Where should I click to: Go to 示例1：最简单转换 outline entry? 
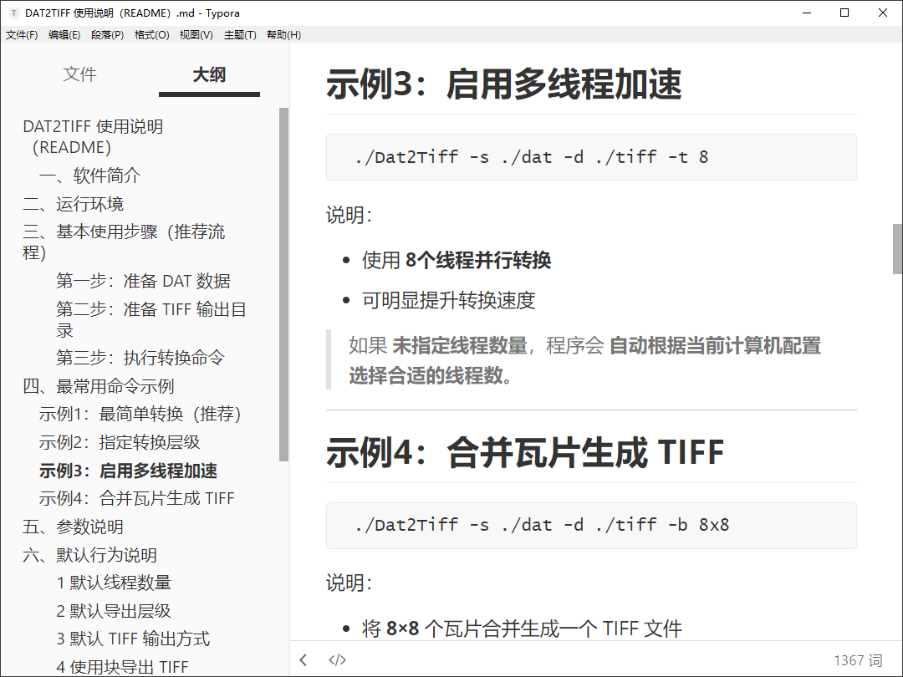[x=140, y=414]
